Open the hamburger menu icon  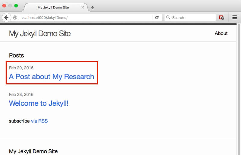235,17
